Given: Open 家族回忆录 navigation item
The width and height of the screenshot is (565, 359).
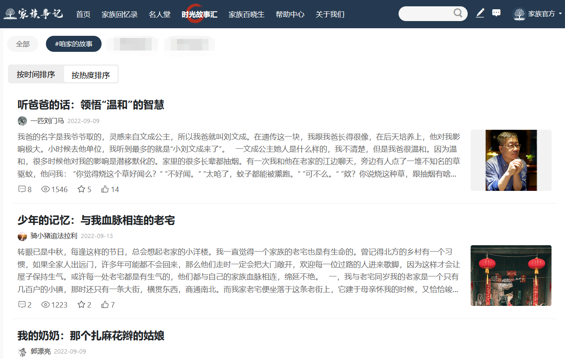Looking at the screenshot, I should tap(120, 14).
